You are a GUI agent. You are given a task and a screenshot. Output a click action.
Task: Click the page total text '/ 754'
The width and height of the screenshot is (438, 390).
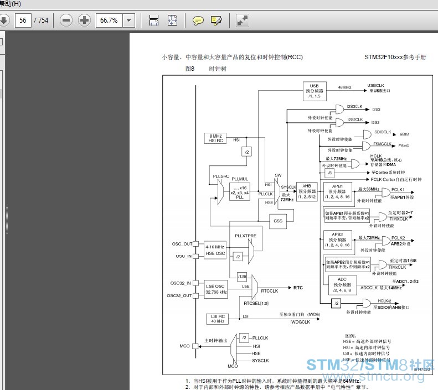(x=41, y=20)
